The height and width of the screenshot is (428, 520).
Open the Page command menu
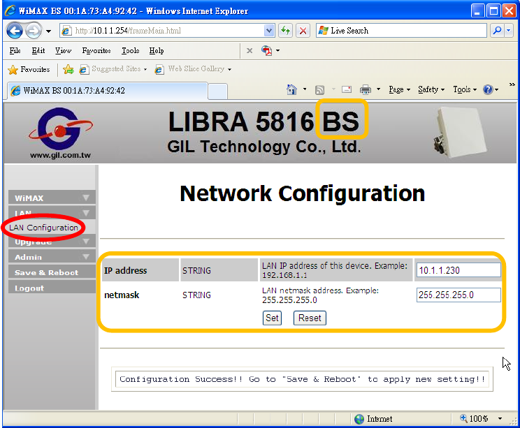[x=400, y=89]
